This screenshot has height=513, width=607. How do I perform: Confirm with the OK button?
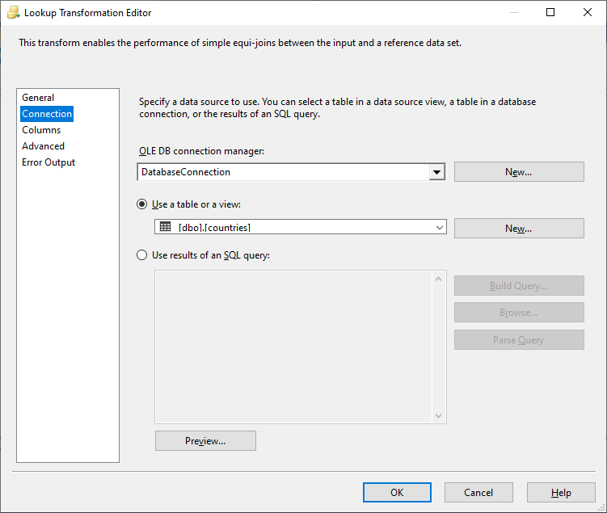[x=397, y=493]
